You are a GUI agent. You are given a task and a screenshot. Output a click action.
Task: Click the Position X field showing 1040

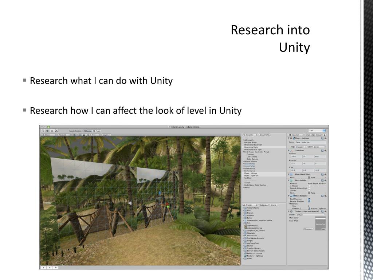296,157
